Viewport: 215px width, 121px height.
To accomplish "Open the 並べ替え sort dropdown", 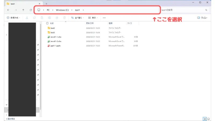I will tap(77, 18).
